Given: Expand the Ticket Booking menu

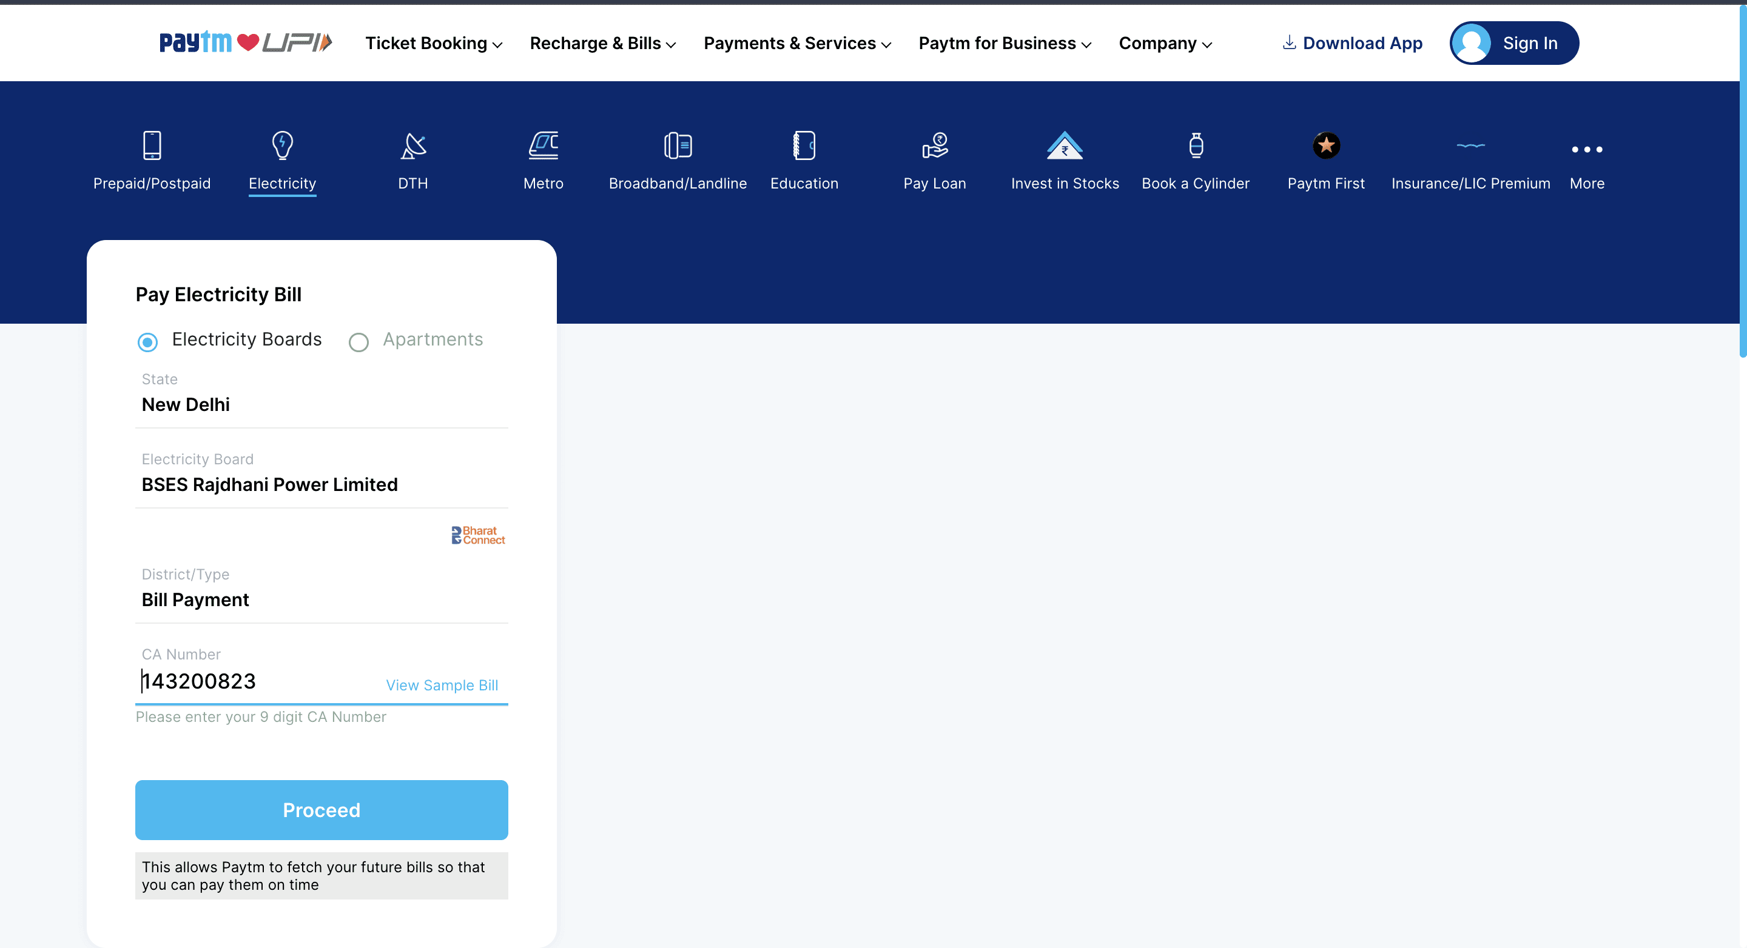Looking at the screenshot, I should click(433, 44).
